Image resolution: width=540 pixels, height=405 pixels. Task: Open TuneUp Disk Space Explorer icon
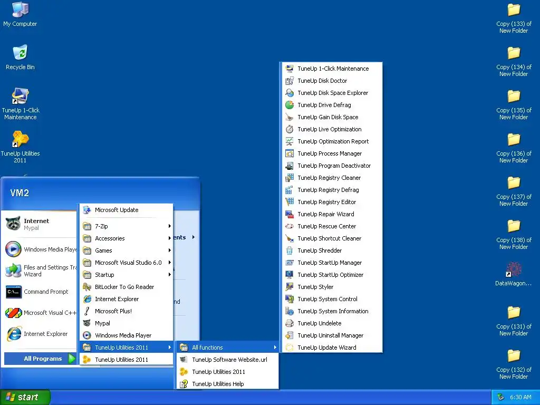coord(290,93)
